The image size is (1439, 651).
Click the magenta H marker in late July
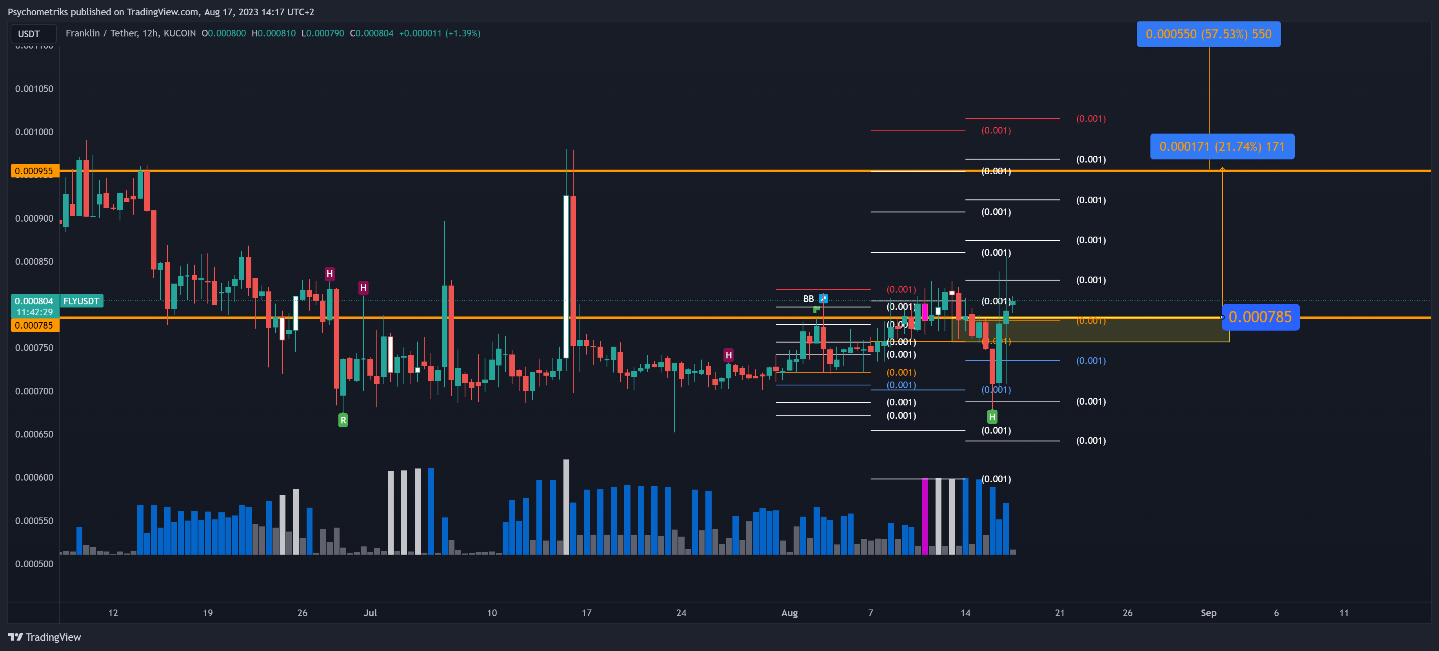pos(729,355)
